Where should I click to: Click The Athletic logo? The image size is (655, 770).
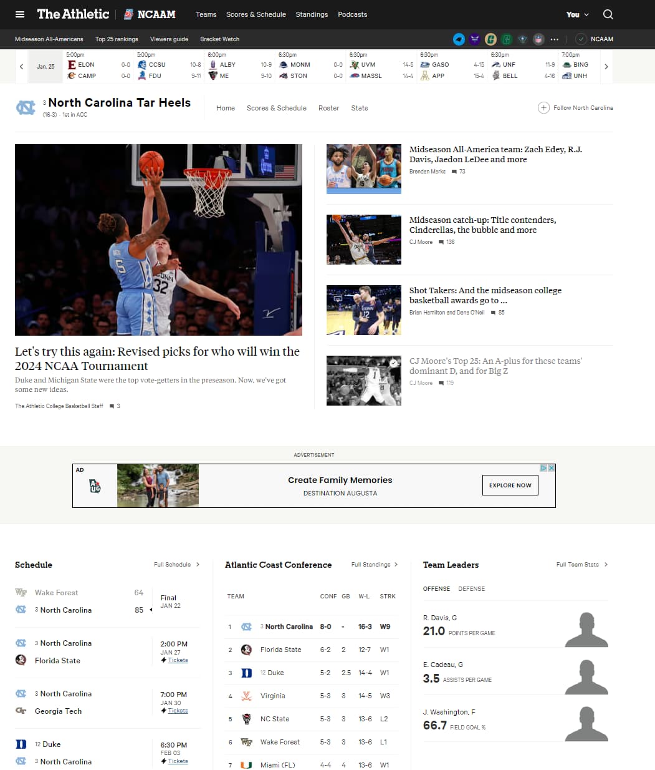[73, 14]
